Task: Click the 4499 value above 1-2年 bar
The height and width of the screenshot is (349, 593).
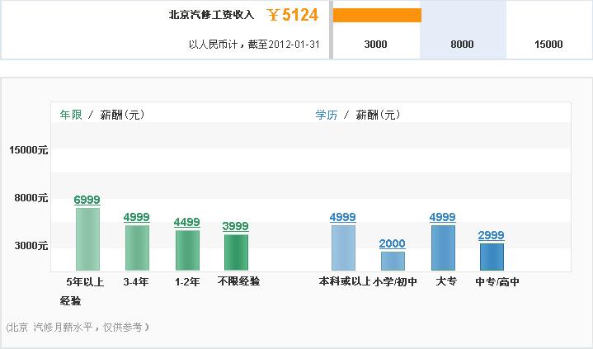Action: click(187, 222)
